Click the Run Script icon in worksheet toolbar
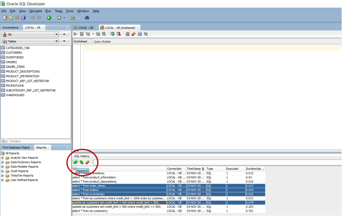 (88, 34)
